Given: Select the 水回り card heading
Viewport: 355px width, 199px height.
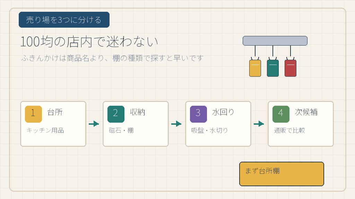Looking at the screenshot, I should 223,112.
